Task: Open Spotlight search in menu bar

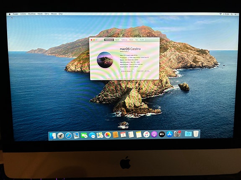Action: (x=232, y=14)
